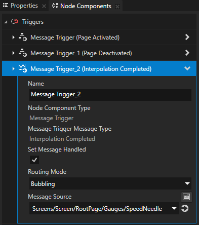
Task: Select Message Trigger (Page Activated) row
Action: coord(99,37)
